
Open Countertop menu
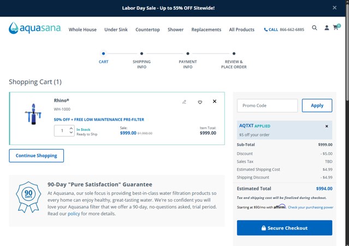point(147,29)
